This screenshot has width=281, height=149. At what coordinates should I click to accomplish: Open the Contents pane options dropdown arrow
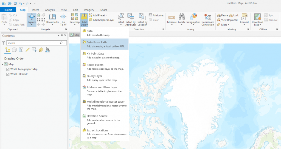[x=59, y=35]
